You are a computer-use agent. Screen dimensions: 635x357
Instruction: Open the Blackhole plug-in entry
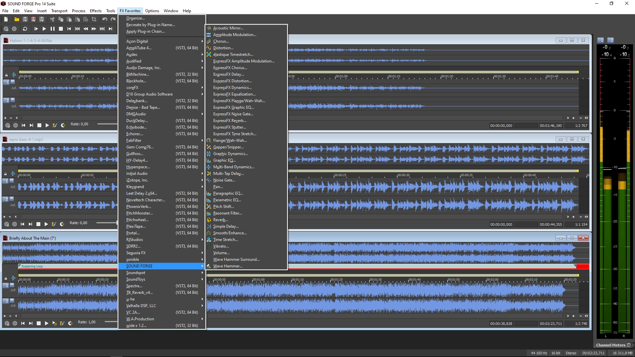(x=162, y=81)
